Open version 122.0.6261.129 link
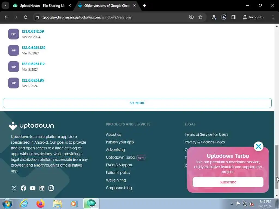Image resolution: width=279 pixels, height=209 pixels. [34, 48]
